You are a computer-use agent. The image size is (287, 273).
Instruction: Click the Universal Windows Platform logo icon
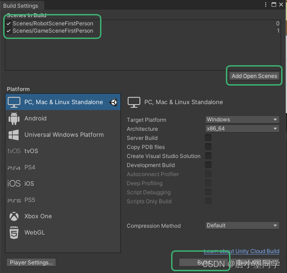[x=14, y=135]
